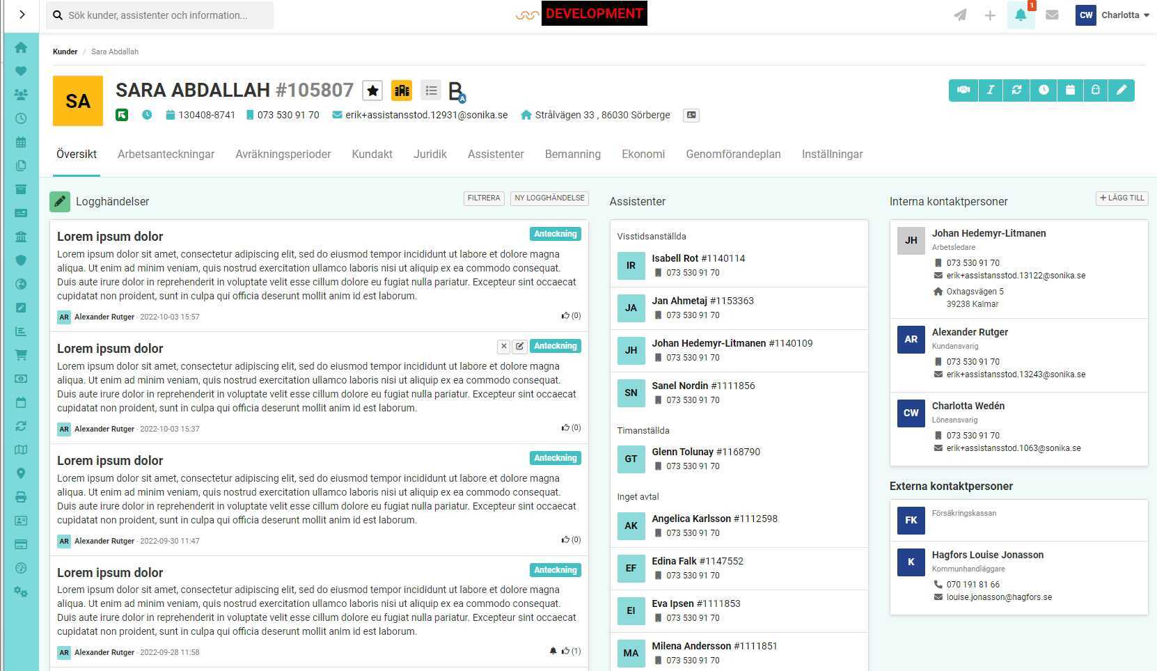Click the bell on the 2022-09-28 log entry
This screenshot has width=1157, height=671.
553,651
